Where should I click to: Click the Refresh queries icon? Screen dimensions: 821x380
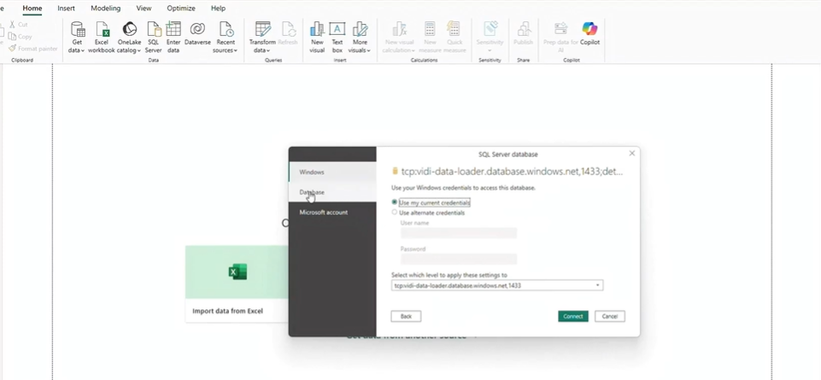pos(287,29)
